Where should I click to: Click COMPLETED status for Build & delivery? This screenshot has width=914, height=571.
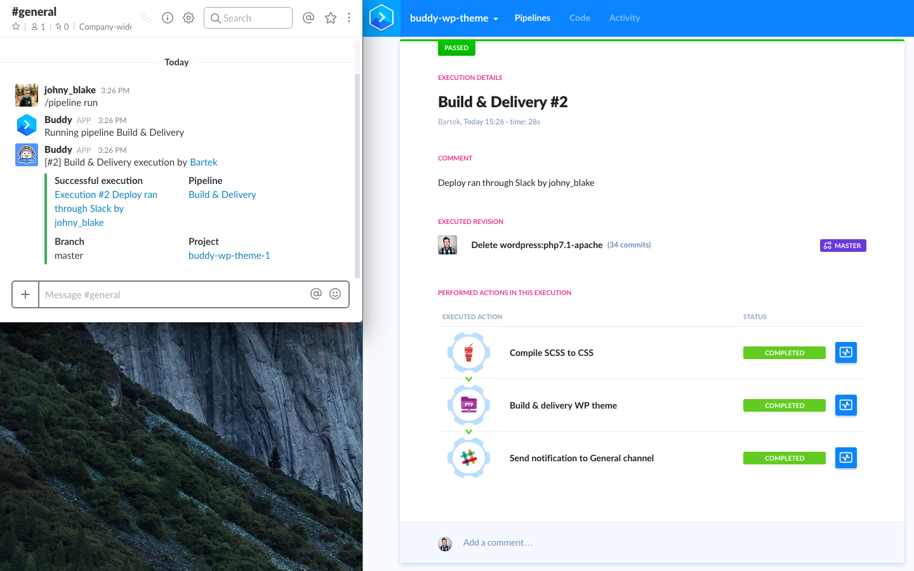(785, 405)
